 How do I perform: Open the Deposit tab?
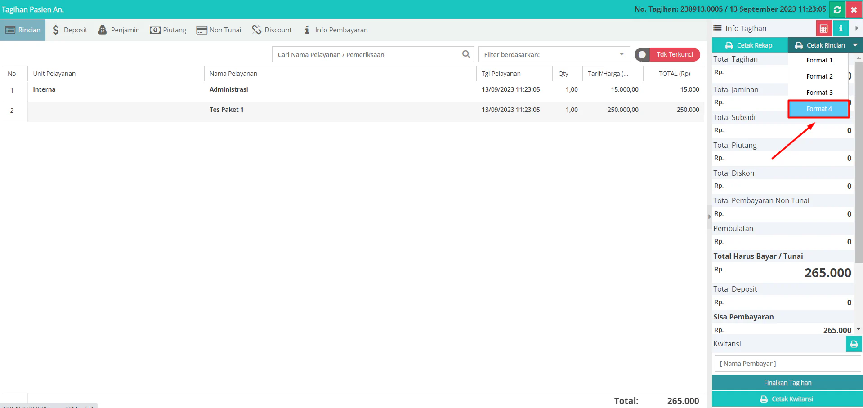(x=70, y=30)
